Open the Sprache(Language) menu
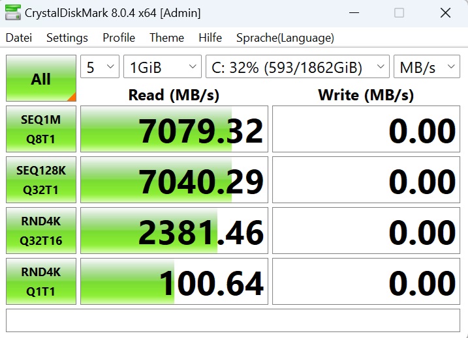 tap(285, 38)
